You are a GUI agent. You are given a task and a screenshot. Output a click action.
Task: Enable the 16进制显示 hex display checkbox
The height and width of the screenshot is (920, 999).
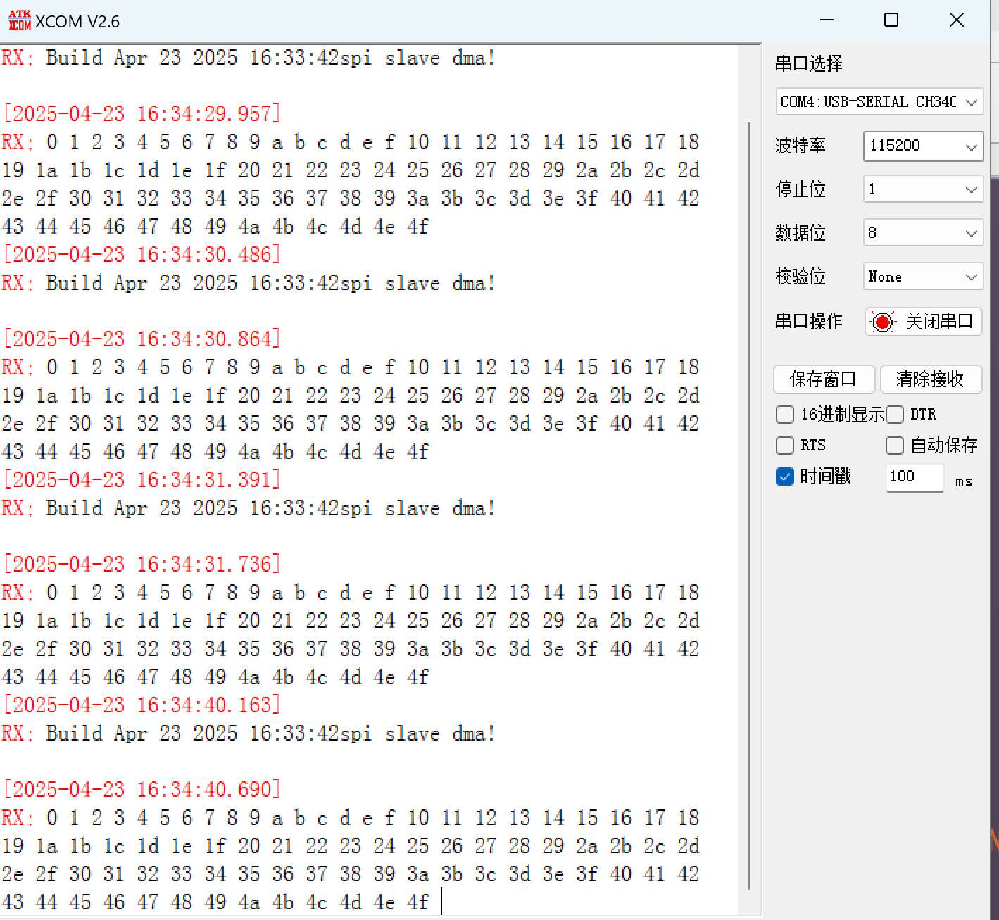point(785,415)
